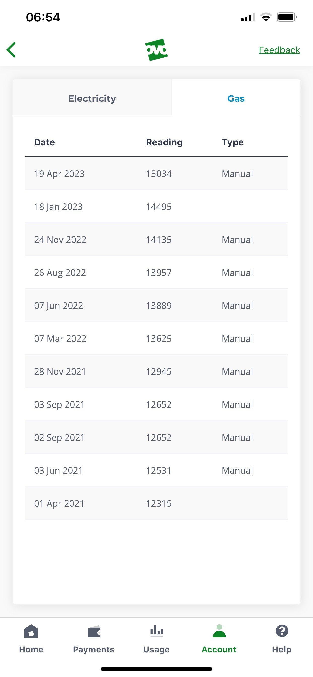Select the Account person icon

pos(219,631)
